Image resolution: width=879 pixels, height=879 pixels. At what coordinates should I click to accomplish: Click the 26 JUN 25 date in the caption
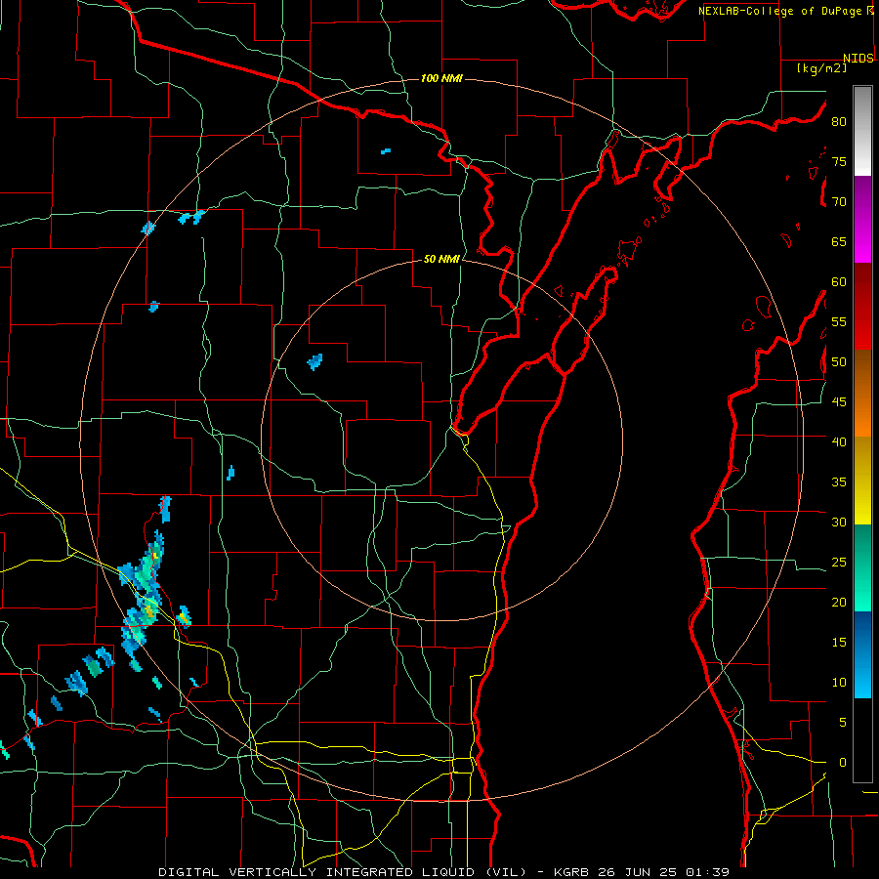[x=637, y=872]
